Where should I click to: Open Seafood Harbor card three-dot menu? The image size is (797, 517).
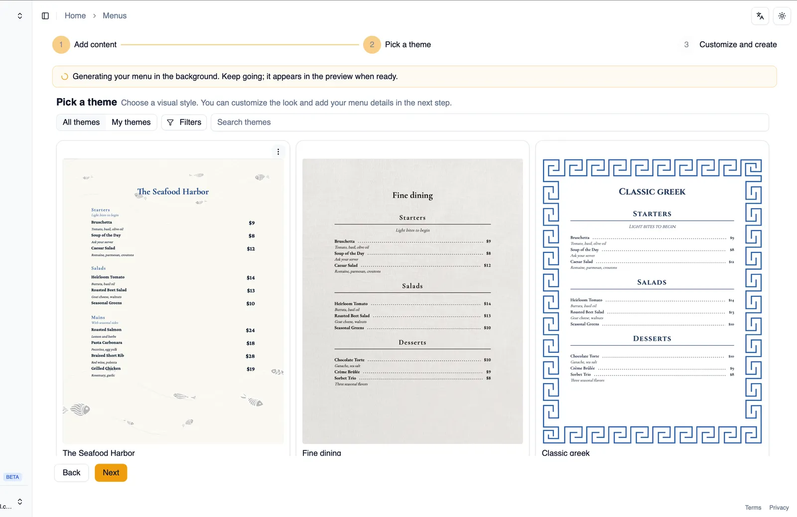coord(278,152)
